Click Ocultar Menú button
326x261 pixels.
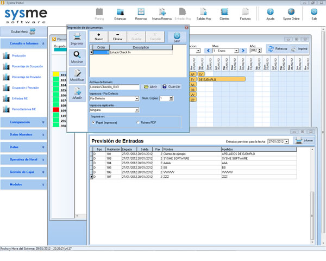(x=23, y=32)
